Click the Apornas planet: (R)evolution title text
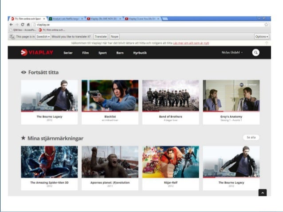The height and width of the screenshot is (212, 283). (x=110, y=182)
